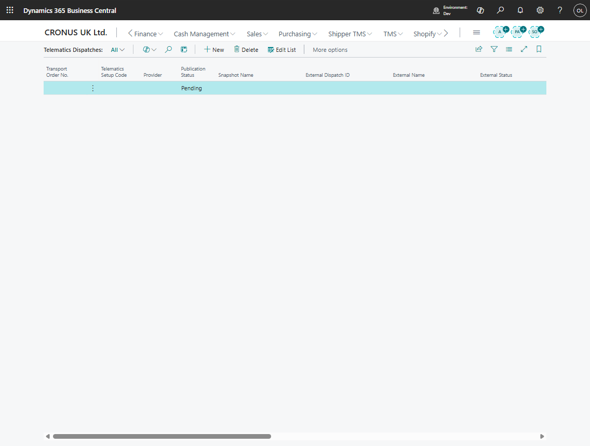The image size is (590, 446).
Task: Search the Telematics Dispatches list
Action: [x=168, y=50]
